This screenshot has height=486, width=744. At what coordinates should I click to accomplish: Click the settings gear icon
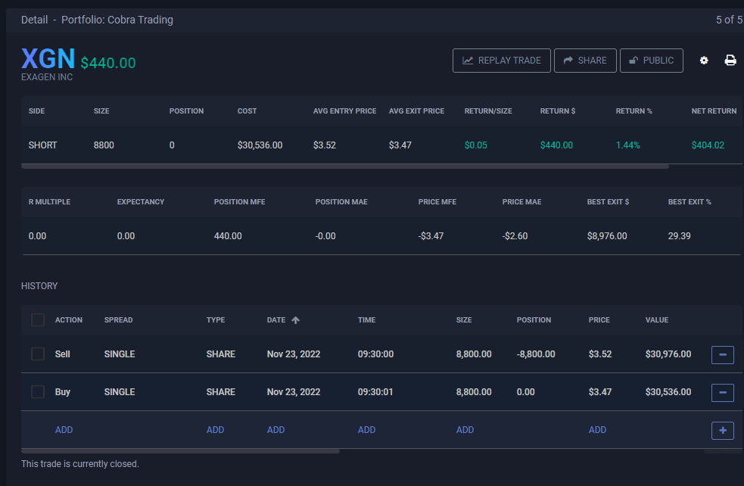point(704,61)
